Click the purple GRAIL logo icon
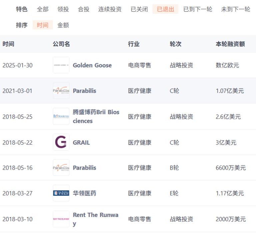The height and width of the screenshot is (234, 256). point(61,142)
